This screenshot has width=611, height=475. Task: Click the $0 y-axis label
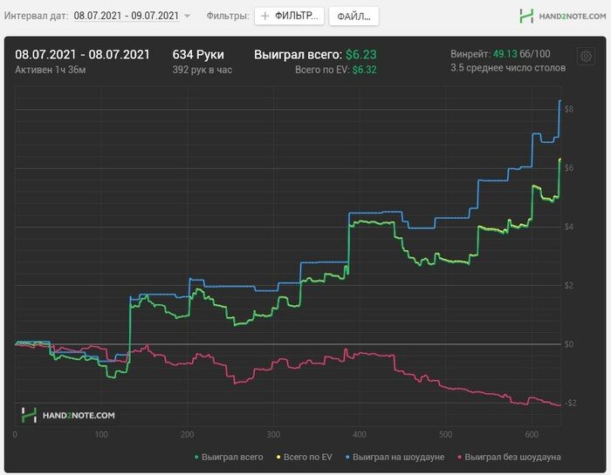point(569,344)
